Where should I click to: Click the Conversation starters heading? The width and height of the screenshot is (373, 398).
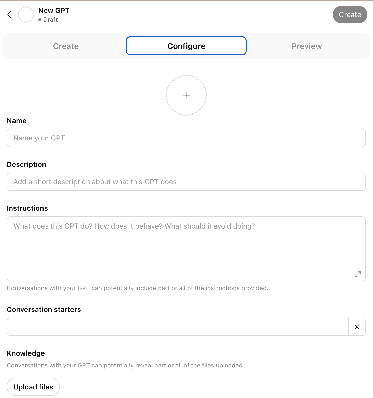click(x=44, y=309)
